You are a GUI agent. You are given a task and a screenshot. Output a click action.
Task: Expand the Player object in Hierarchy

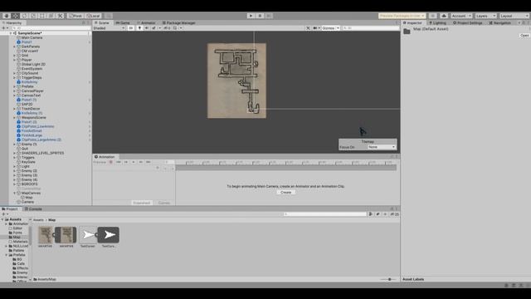tap(15, 60)
